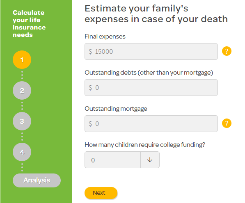
Task: Click the Outstanding mortgage label
Action: click(116, 109)
